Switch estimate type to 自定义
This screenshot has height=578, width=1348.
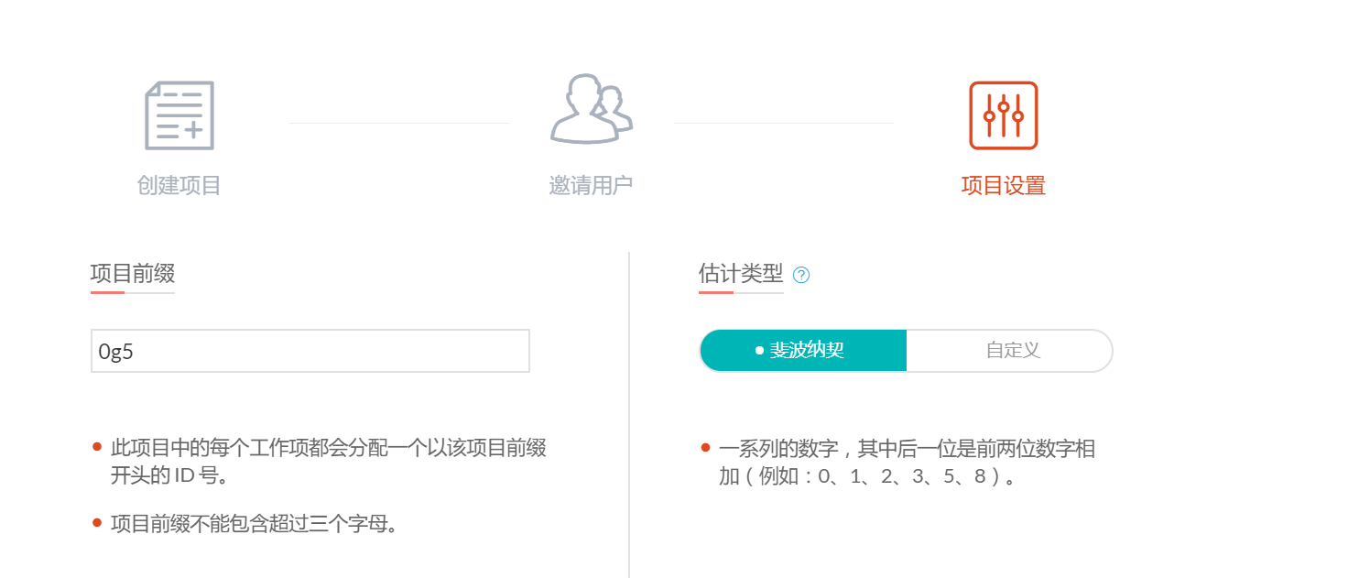(x=1012, y=351)
